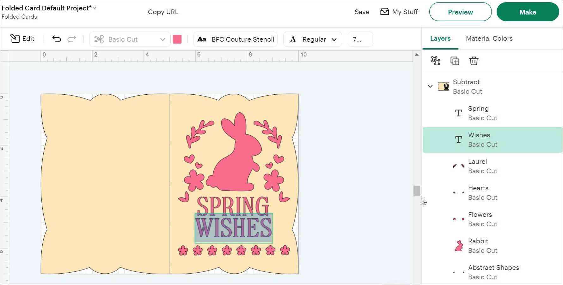The width and height of the screenshot is (563, 285).
Task: Open the Edit tool
Action: 22,39
